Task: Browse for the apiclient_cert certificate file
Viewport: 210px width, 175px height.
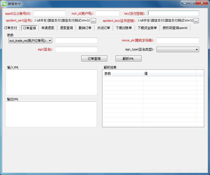Action: (x=93, y=21)
